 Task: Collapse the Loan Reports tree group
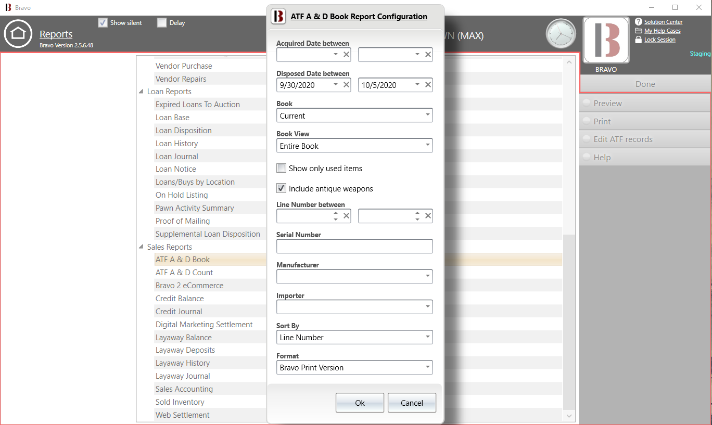(x=142, y=92)
